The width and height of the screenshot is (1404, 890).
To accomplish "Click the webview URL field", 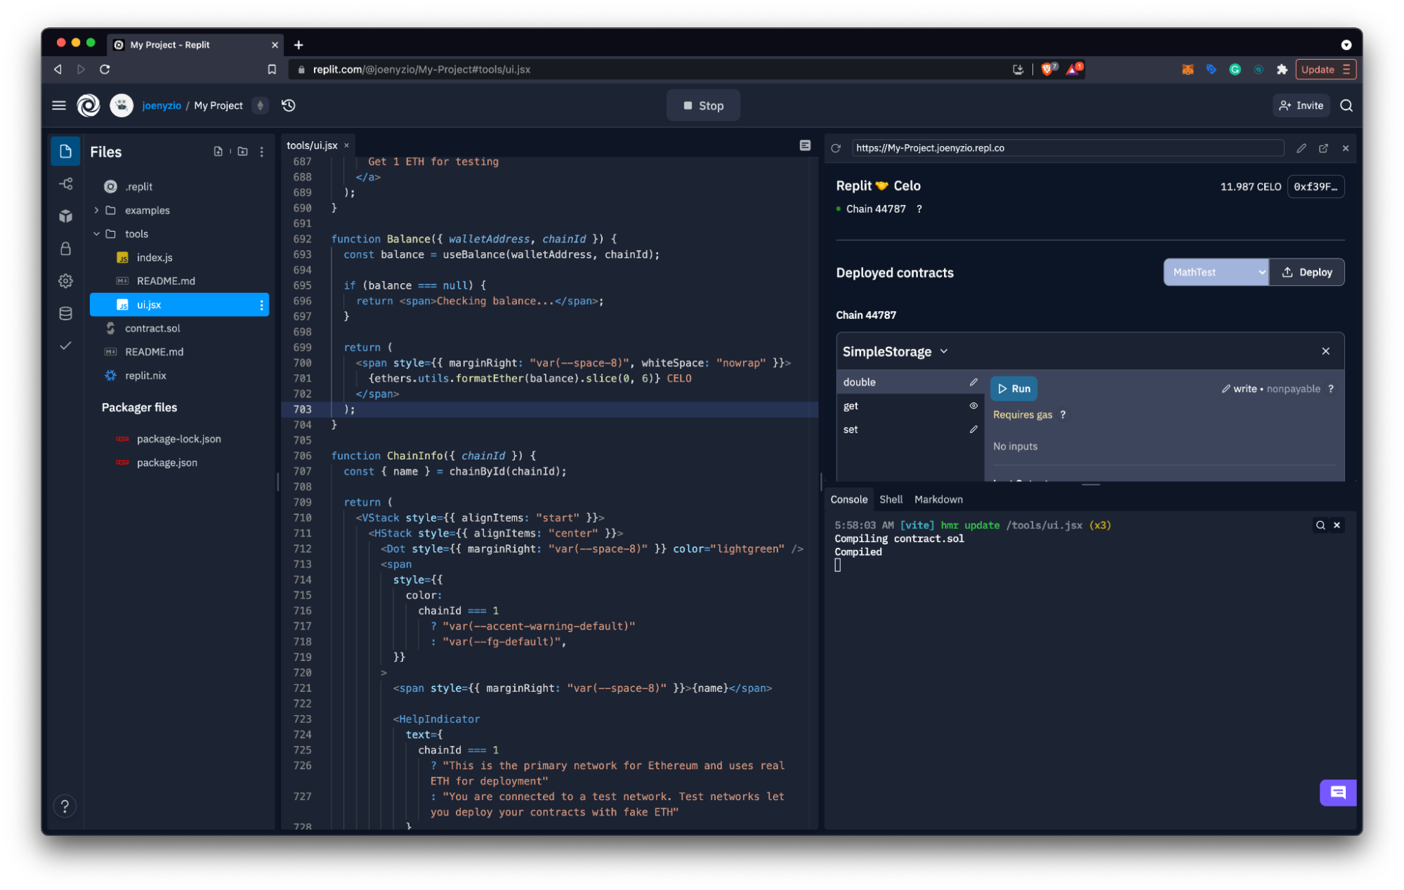I will 1068,148.
